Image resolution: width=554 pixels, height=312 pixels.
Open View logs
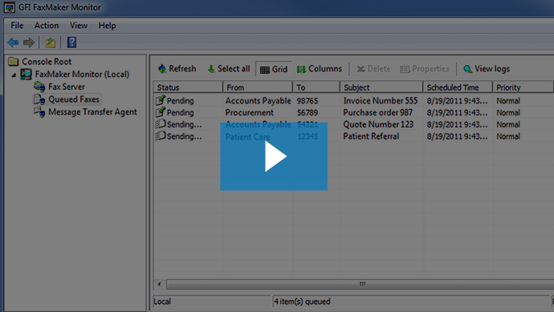click(487, 69)
